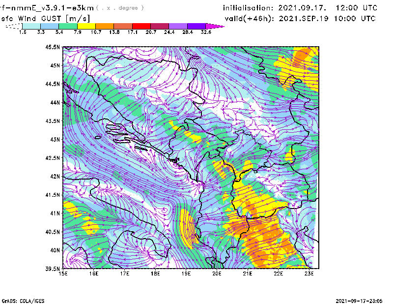Click the timestamp 2021-09-17-23:05
The height and width of the screenshot is (304, 393).
359,301
